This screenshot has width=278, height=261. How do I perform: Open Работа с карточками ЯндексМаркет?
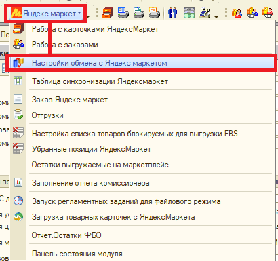pyautogui.click(x=142, y=29)
